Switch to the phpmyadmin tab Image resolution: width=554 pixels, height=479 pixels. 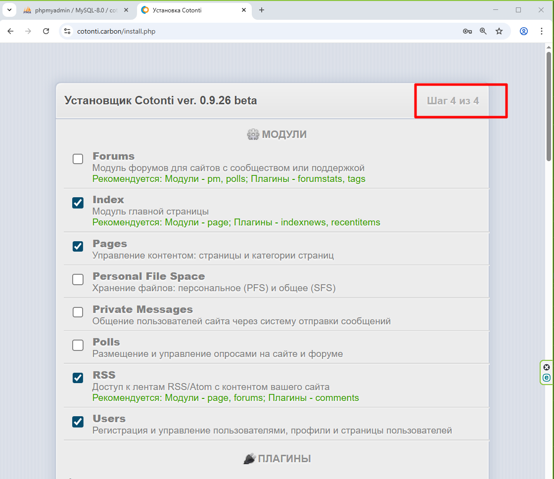click(76, 10)
